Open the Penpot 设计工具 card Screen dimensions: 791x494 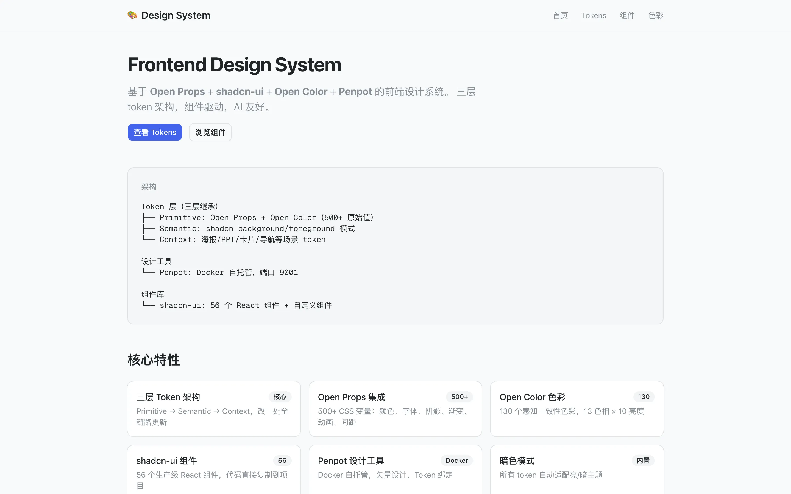395,470
